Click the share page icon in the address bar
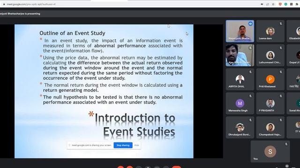Viewport: 300px width, 168px height. pos(268,4)
